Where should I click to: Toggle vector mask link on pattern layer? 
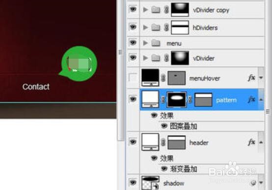[190, 99]
